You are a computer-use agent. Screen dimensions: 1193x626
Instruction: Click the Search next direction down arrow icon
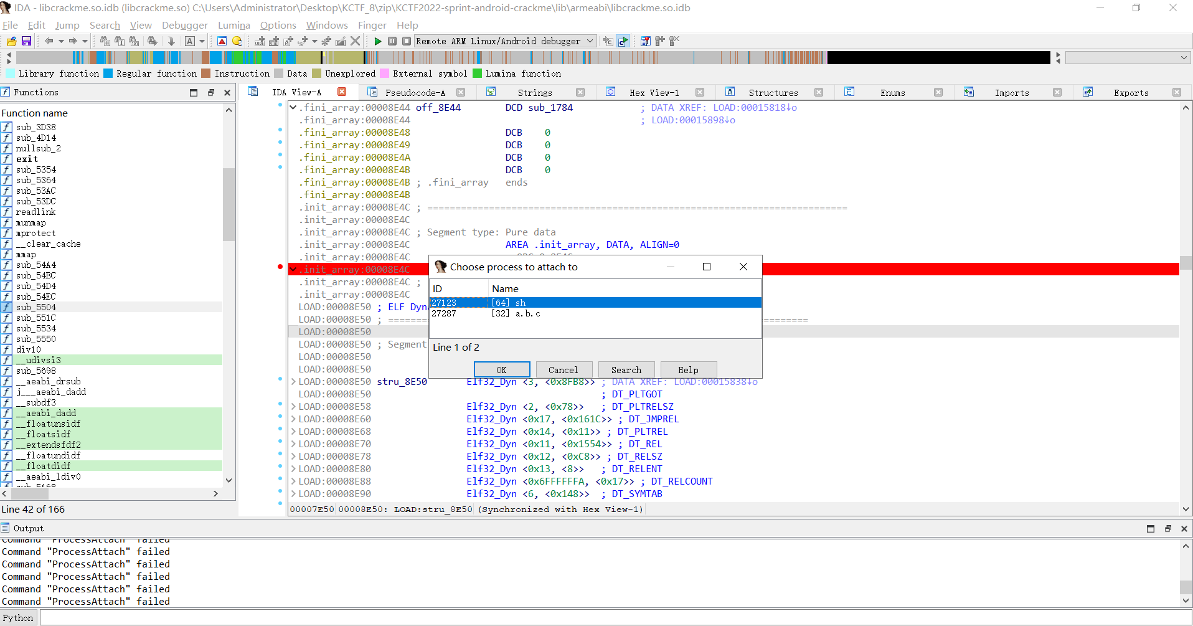pos(171,41)
